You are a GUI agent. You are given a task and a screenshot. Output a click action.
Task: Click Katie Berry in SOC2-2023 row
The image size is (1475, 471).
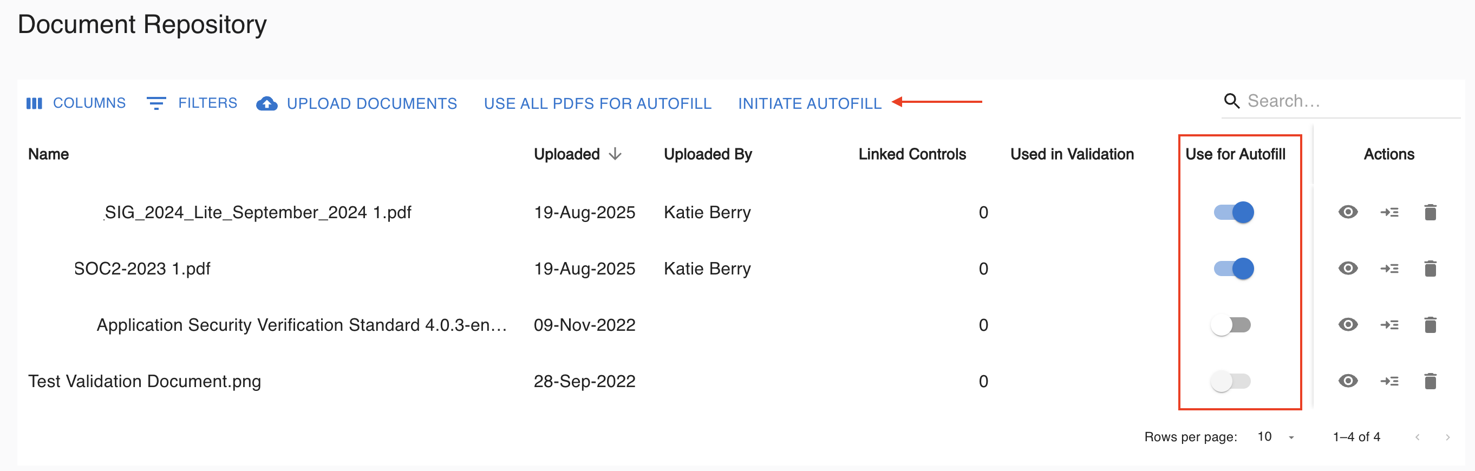tap(707, 269)
